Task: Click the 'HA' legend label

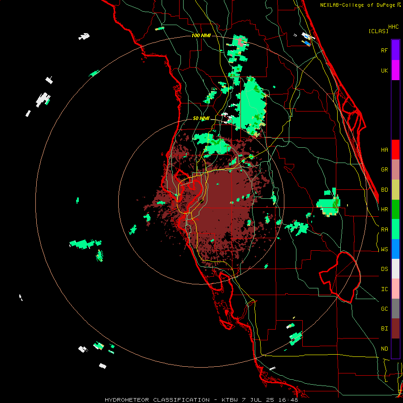Action: coord(384,150)
